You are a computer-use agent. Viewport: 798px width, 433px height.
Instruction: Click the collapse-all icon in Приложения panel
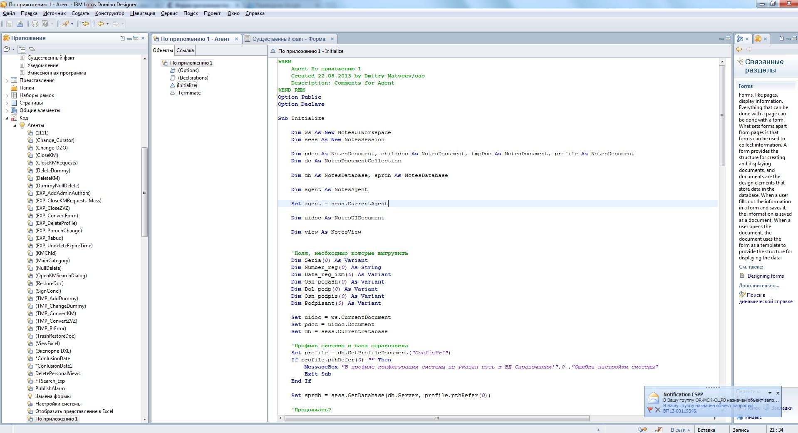click(32, 49)
